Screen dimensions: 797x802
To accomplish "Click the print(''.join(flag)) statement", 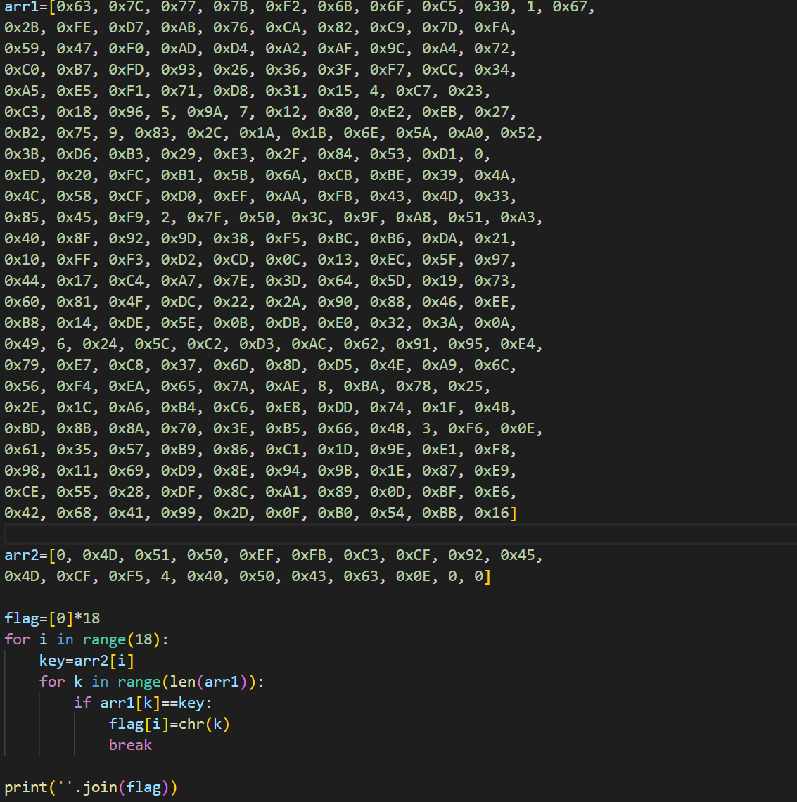I will coord(91,787).
